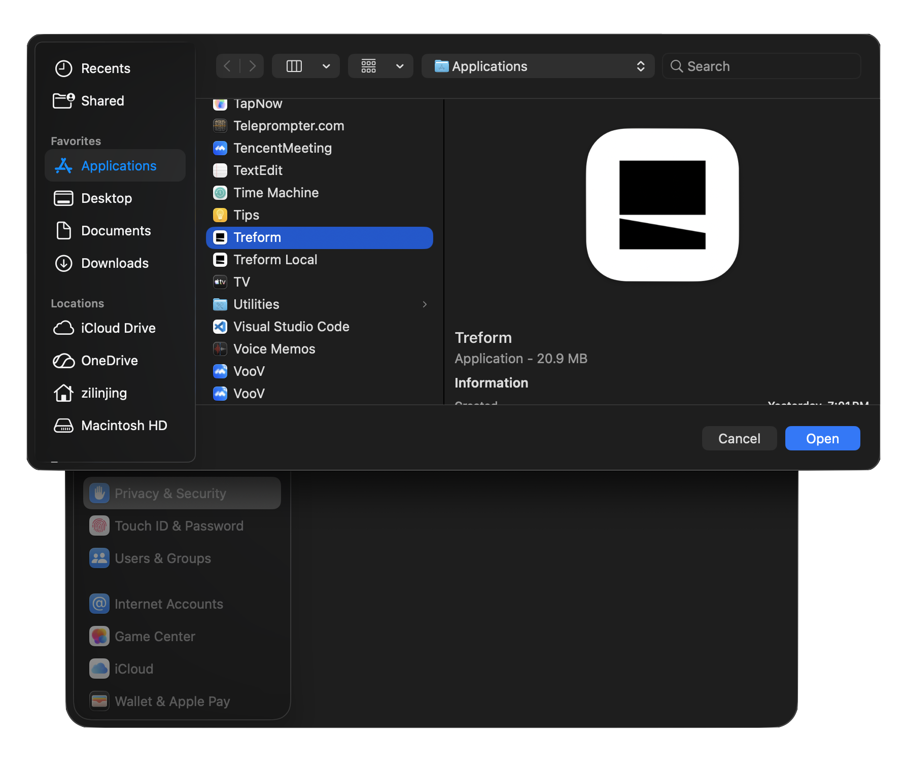905x772 pixels.
Task: Click the Open button
Action: coord(822,438)
